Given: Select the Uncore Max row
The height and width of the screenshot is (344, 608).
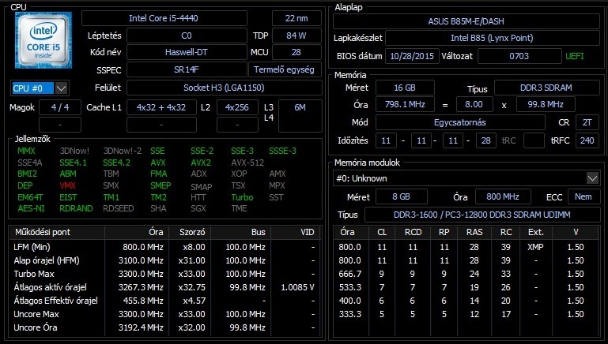Looking at the screenshot, I should pyautogui.click(x=164, y=314).
